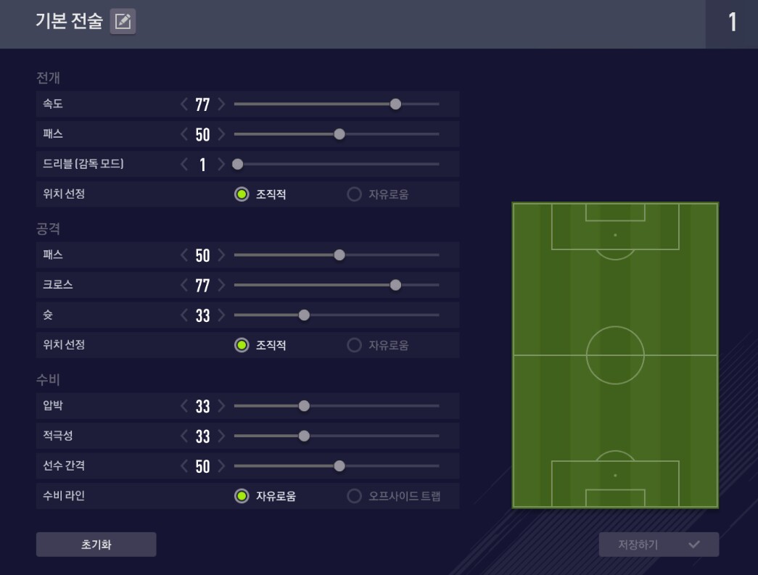Viewport: 758px width, 575px height.
Task: Click the edit pencil icon beside 기본 전술
Action: [x=123, y=22]
